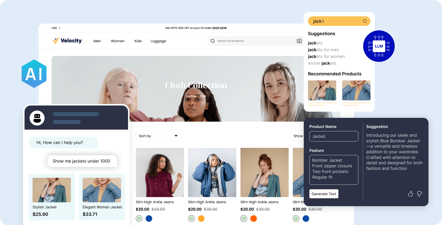Click the hexagonal AI badge icon
Screen dimensions: 442x225
point(34,74)
